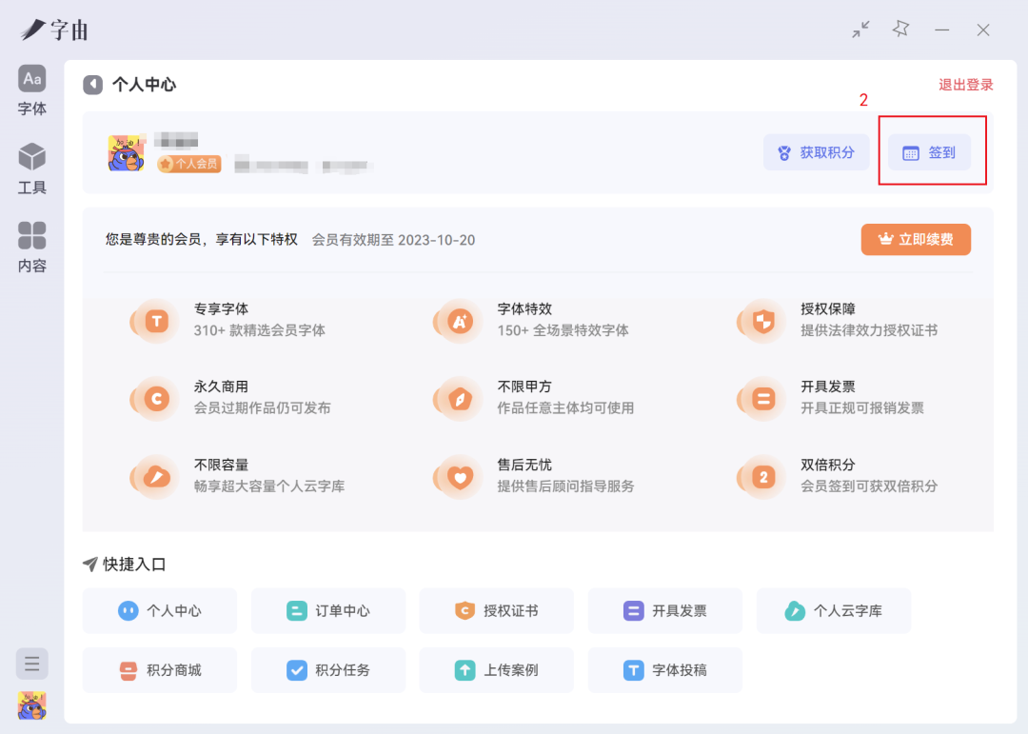
Task: Open 授权证书 quick entry
Action: point(497,610)
